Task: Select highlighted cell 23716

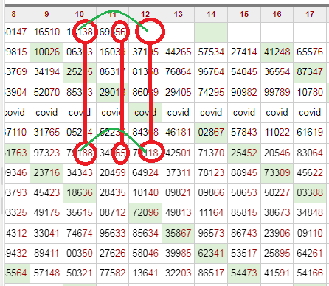Action: pos(46,172)
